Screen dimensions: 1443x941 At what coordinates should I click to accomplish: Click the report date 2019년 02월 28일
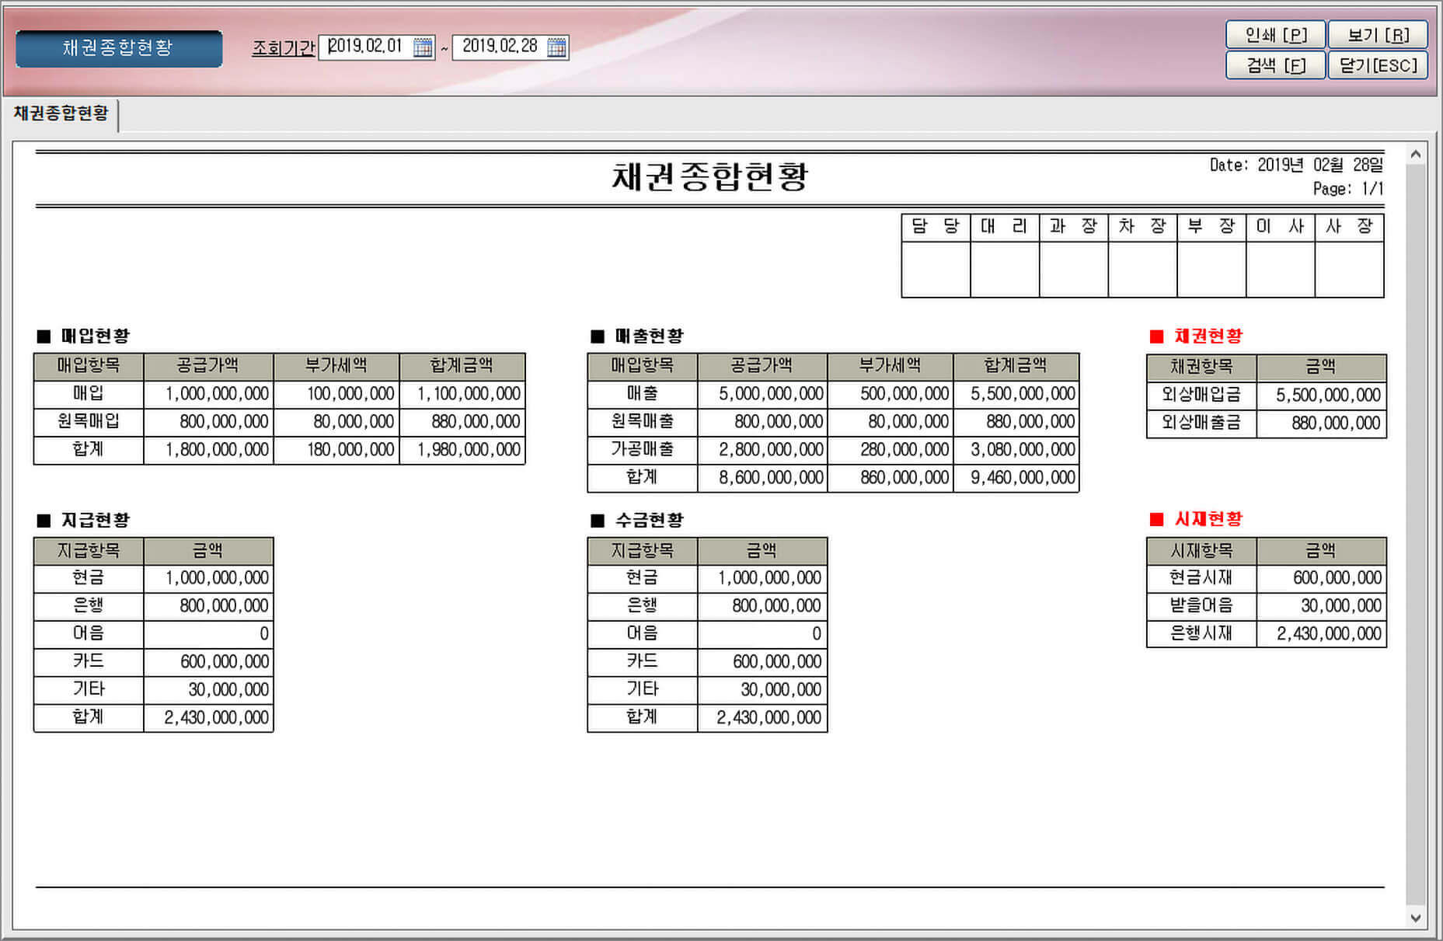[1320, 165]
